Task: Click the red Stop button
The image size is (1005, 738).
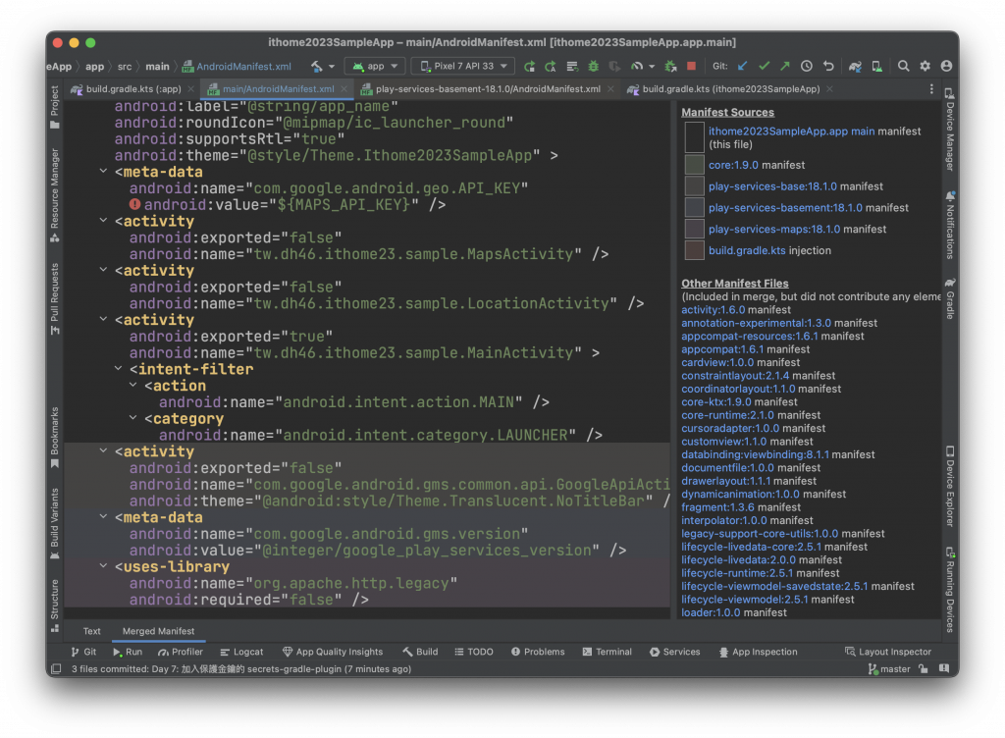Action: 692,66
